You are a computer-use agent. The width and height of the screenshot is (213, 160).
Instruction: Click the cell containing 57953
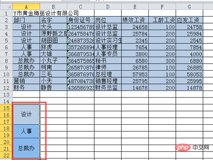[135, 74]
